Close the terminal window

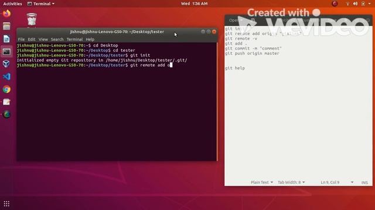pyautogui.click(x=214, y=32)
